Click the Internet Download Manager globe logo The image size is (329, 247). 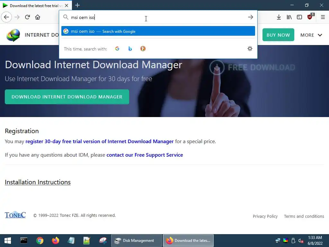pyautogui.click(x=13, y=35)
